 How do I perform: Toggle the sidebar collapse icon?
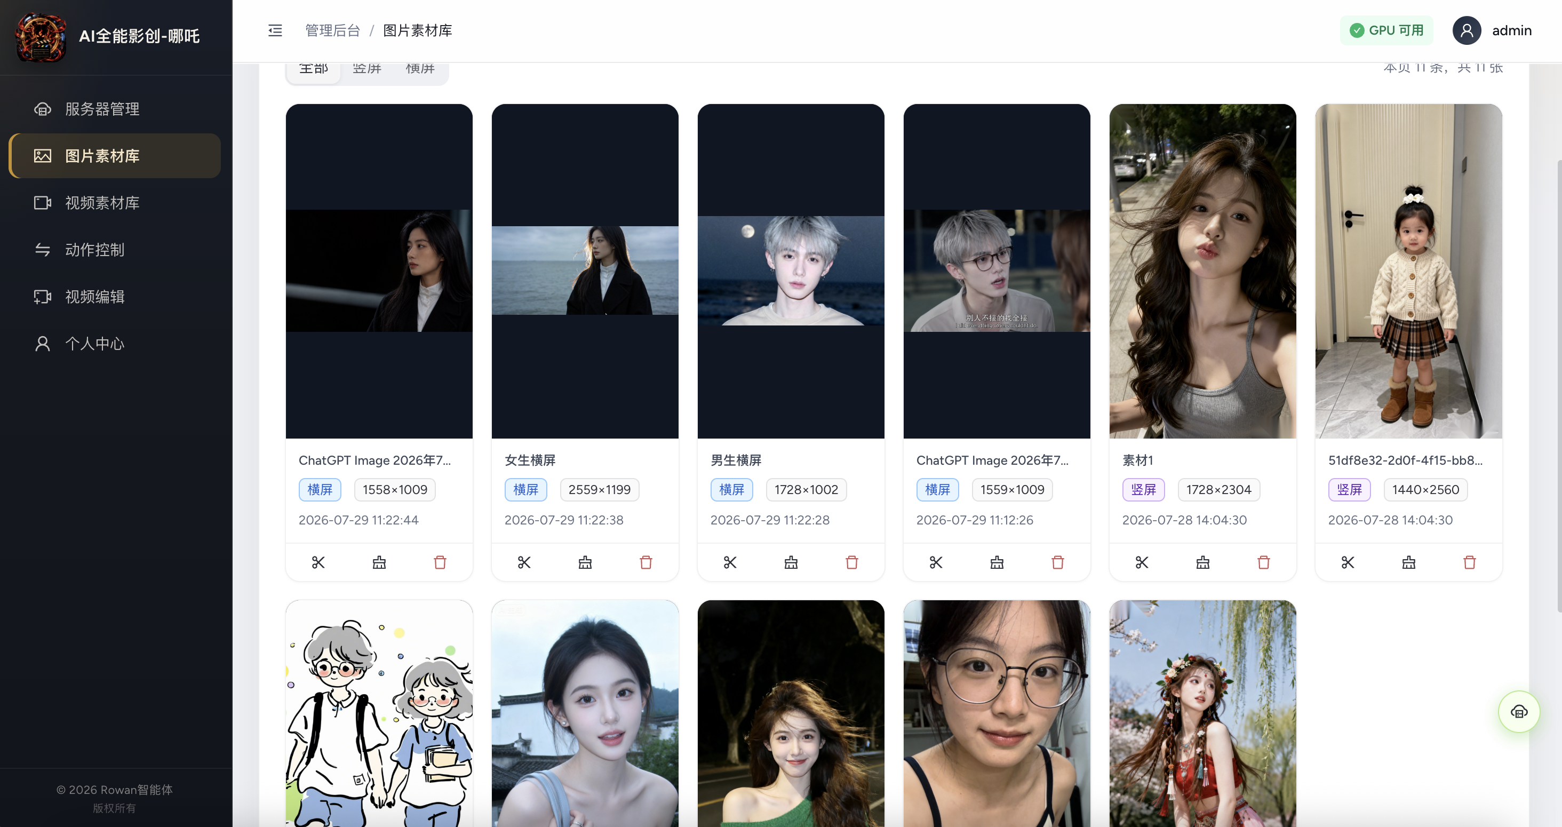click(275, 30)
